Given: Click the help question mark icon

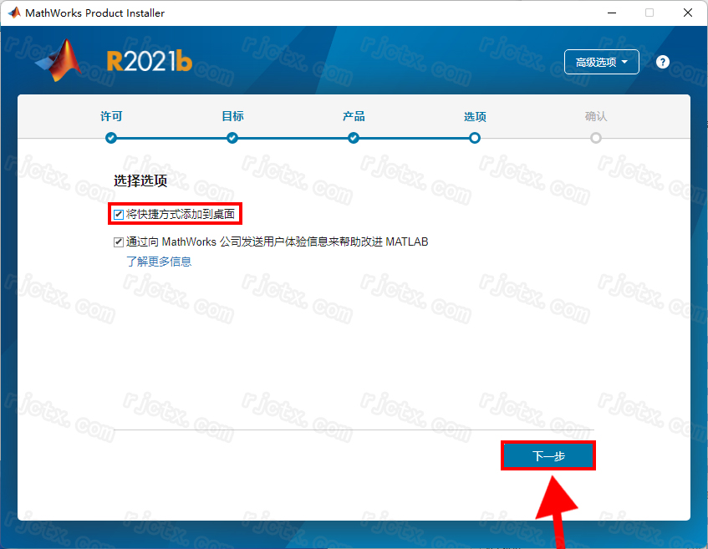Looking at the screenshot, I should click(663, 62).
